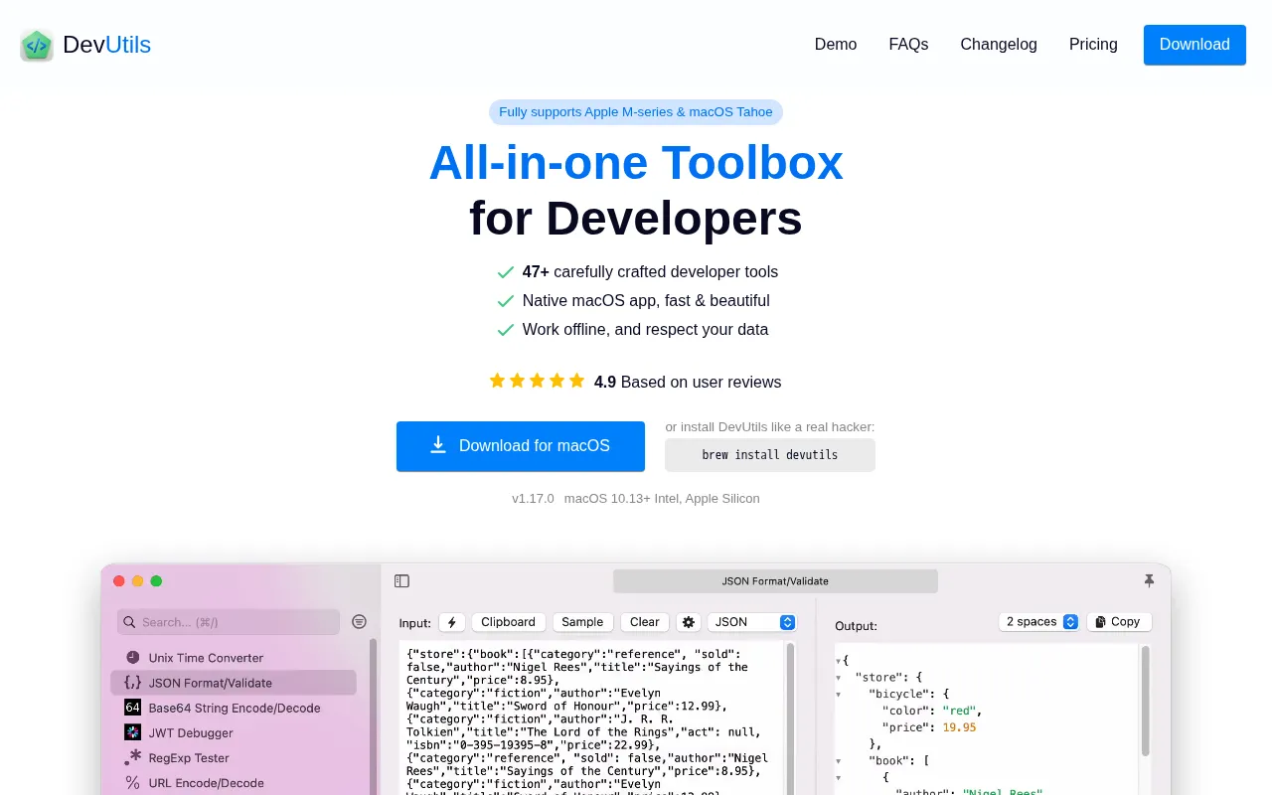Click the JSON Format/Validate title tab
Viewport: 1272px width, 795px height.
coord(775,581)
